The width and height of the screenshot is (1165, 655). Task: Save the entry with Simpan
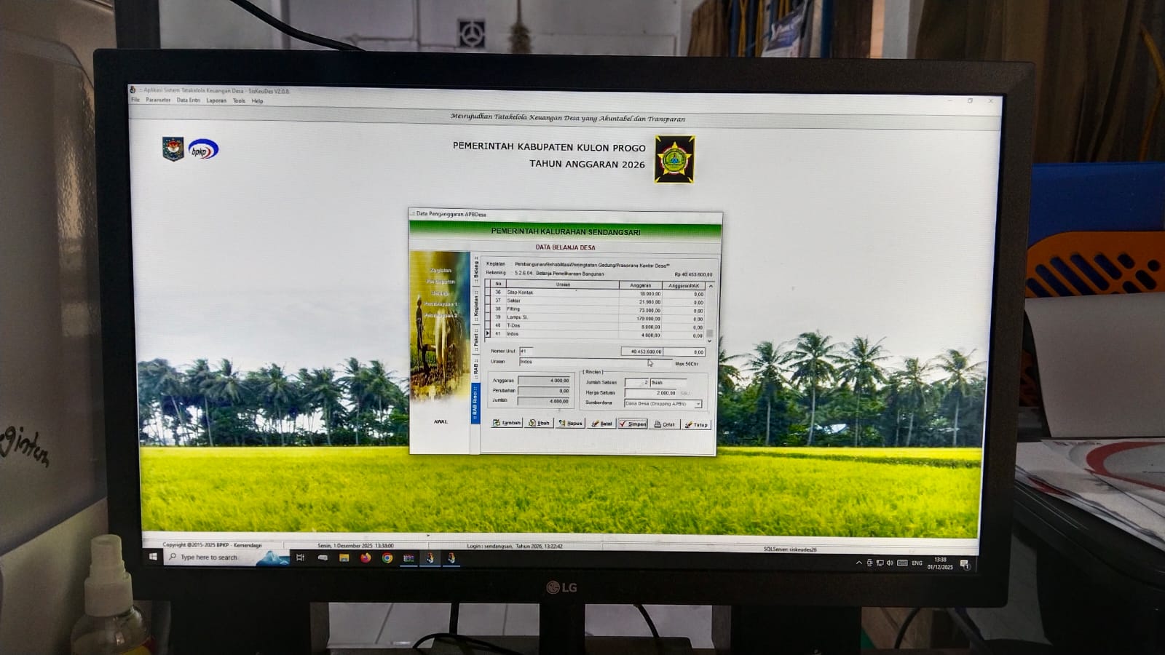(x=633, y=424)
